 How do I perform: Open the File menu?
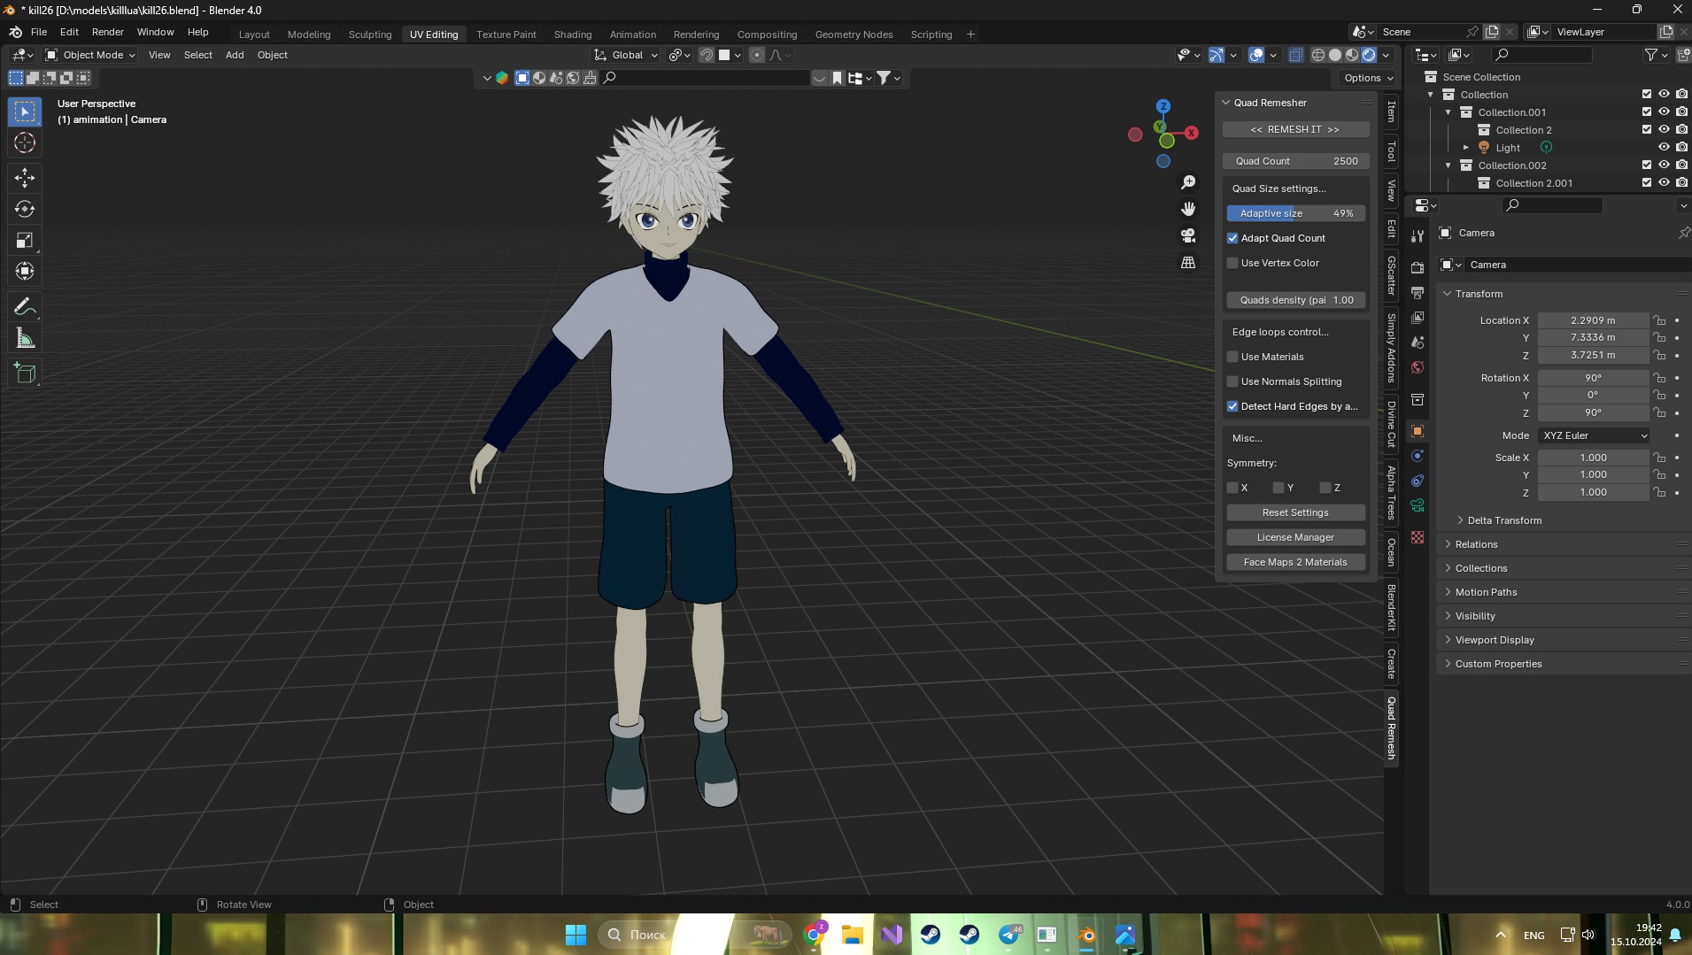point(38,32)
